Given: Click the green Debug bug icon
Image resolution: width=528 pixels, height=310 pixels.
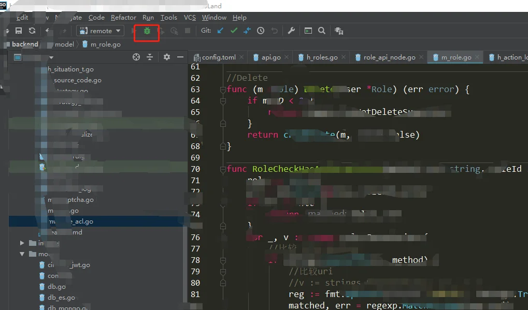Looking at the screenshot, I should point(147,31).
